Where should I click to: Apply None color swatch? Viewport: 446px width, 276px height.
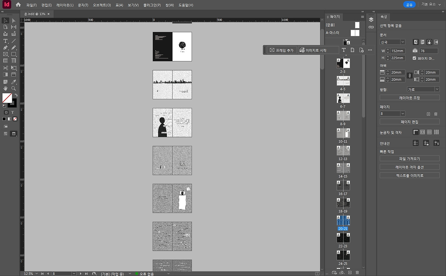pyautogui.click(x=15, y=119)
